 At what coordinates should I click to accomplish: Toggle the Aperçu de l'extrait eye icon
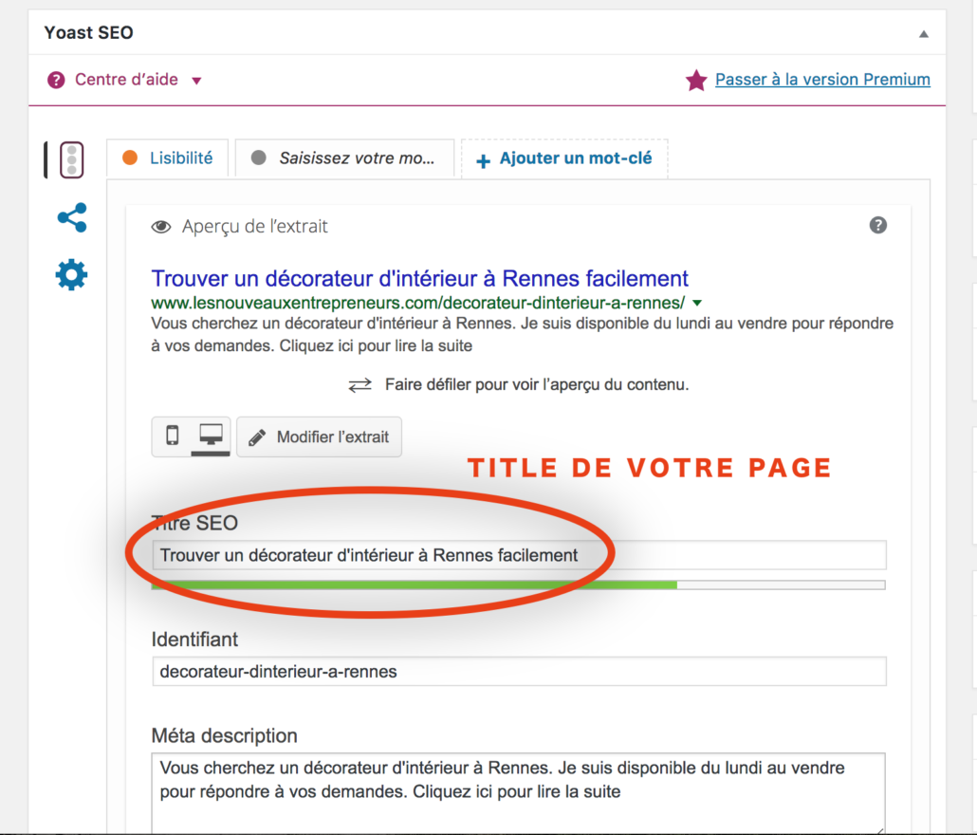pos(161,227)
